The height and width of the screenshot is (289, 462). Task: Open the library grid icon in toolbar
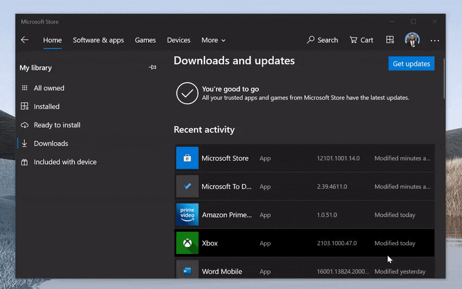(x=390, y=40)
